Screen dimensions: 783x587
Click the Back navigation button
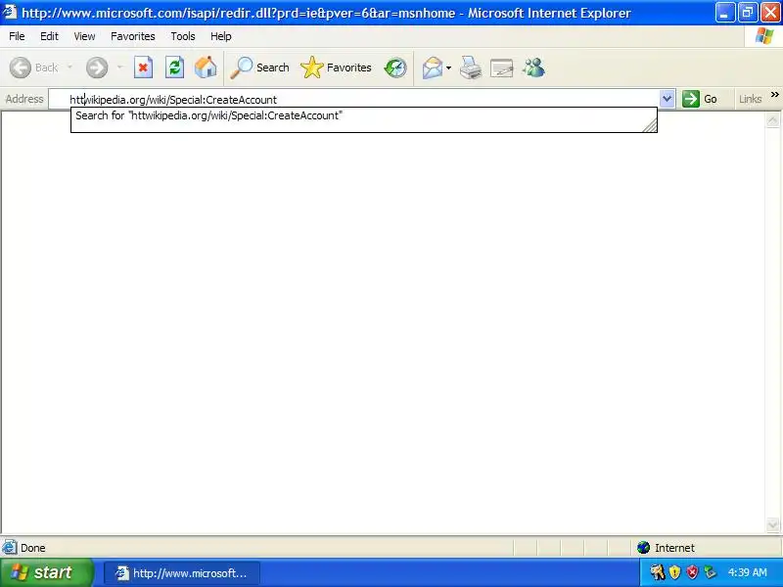coord(34,68)
